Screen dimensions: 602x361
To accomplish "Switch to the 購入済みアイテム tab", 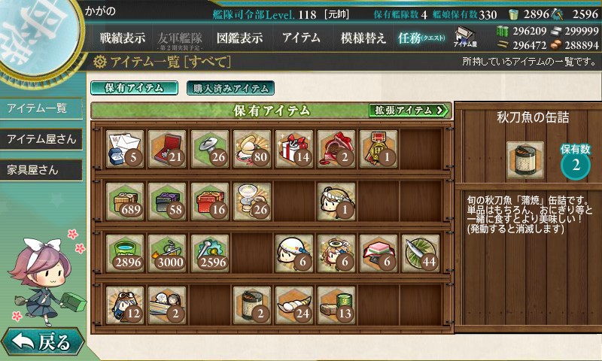I will tap(230, 88).
